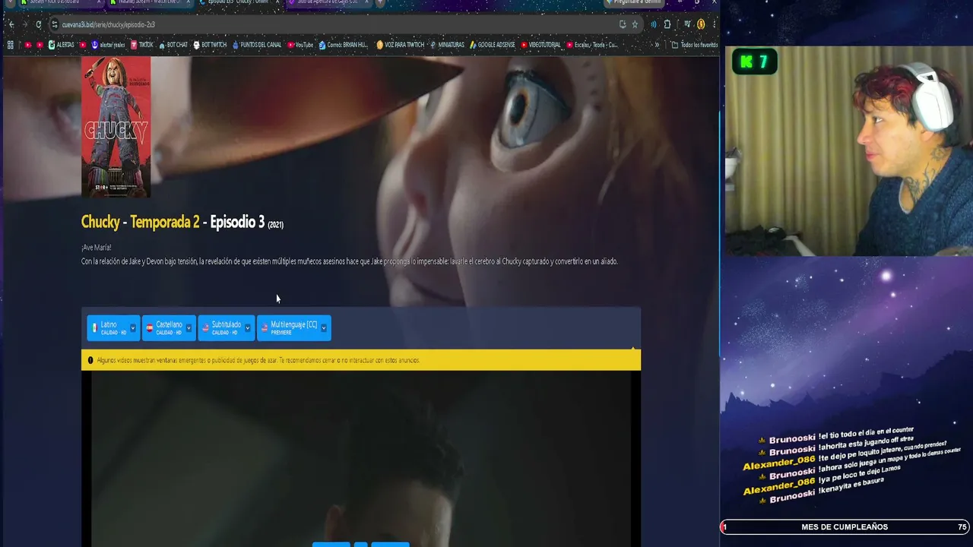
Task: Go forward using the browser forward arrow
Action: click(24, 24)
